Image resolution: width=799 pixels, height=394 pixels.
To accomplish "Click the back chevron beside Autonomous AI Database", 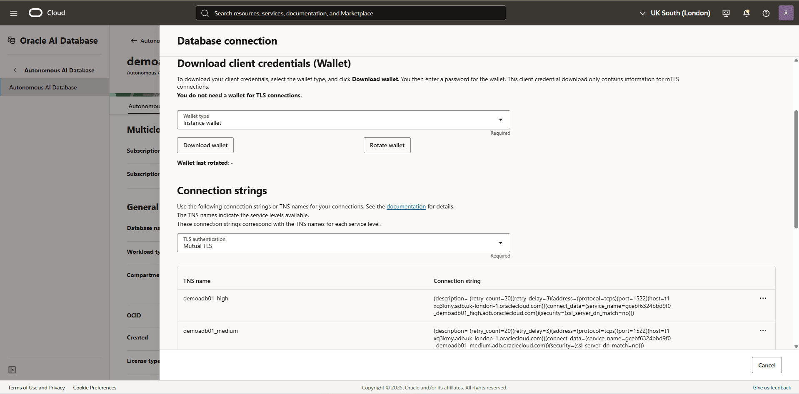I will [x=15, y=70].
